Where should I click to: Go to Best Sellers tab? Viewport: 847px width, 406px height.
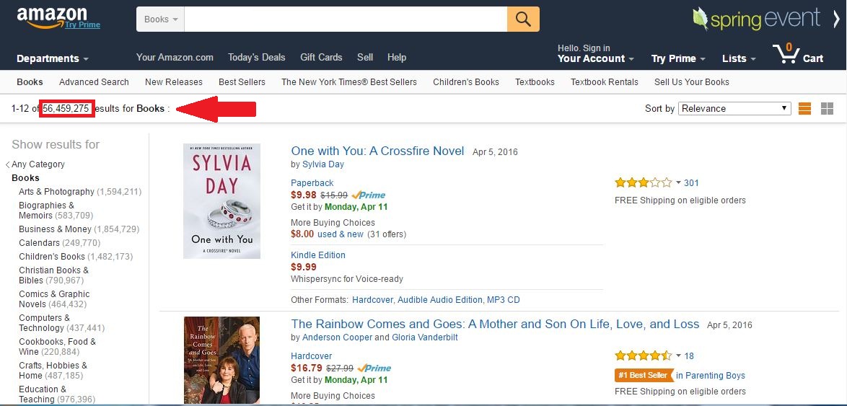pos(242,82)
